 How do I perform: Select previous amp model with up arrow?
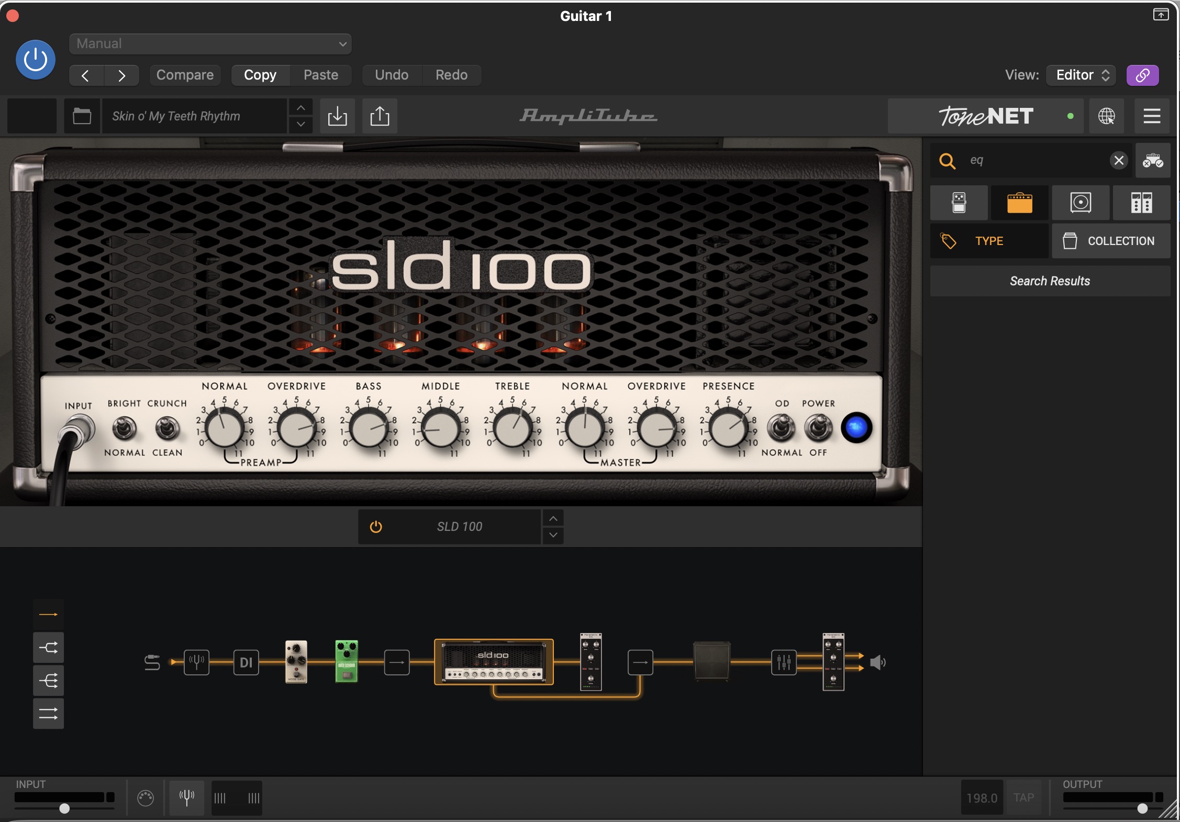click(x=553, y=518)
